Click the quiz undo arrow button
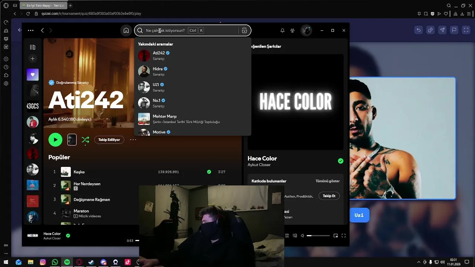The width and height of the screenshot is (475, 267). (x=419, y=30)
